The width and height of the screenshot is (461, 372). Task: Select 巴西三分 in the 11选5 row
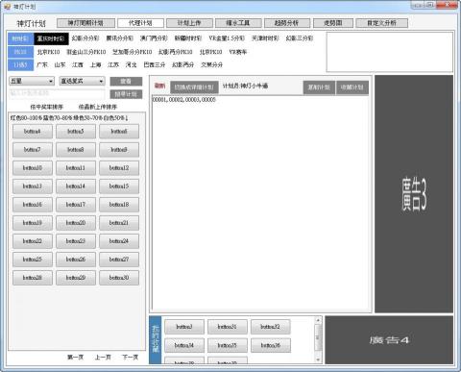pos(155,65)
